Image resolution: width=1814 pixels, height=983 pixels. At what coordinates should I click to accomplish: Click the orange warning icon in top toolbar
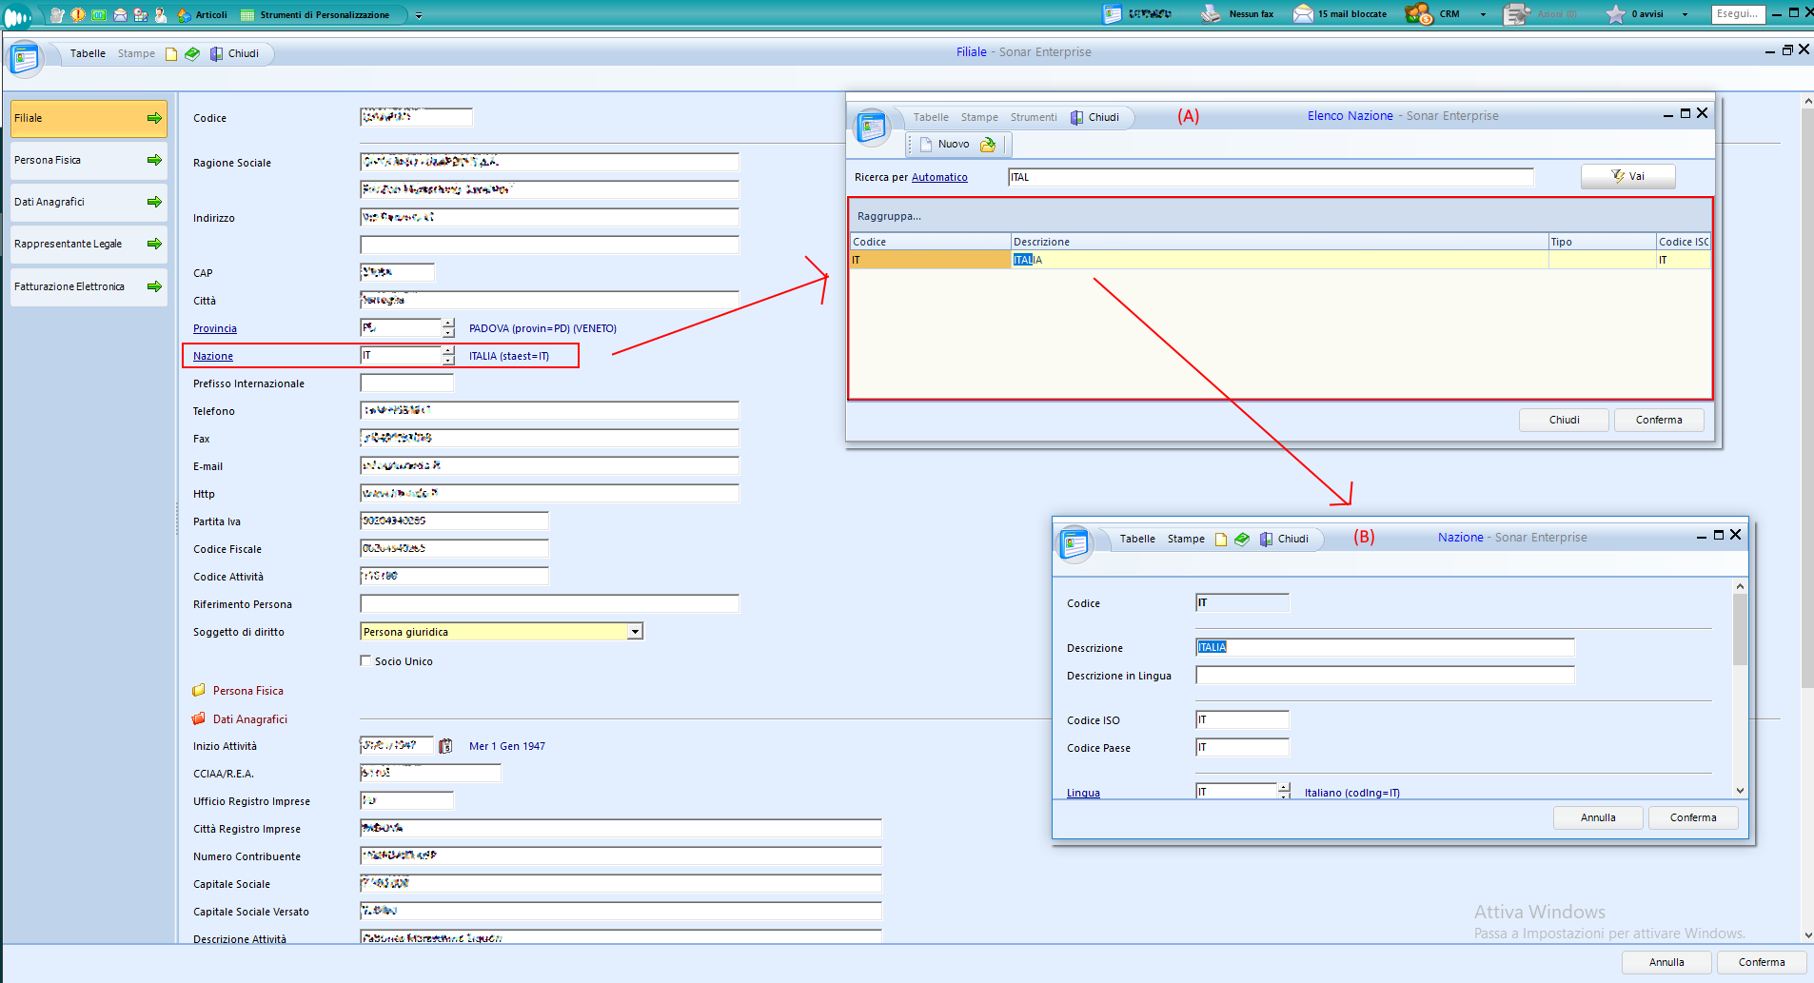(x=78, y=14)
